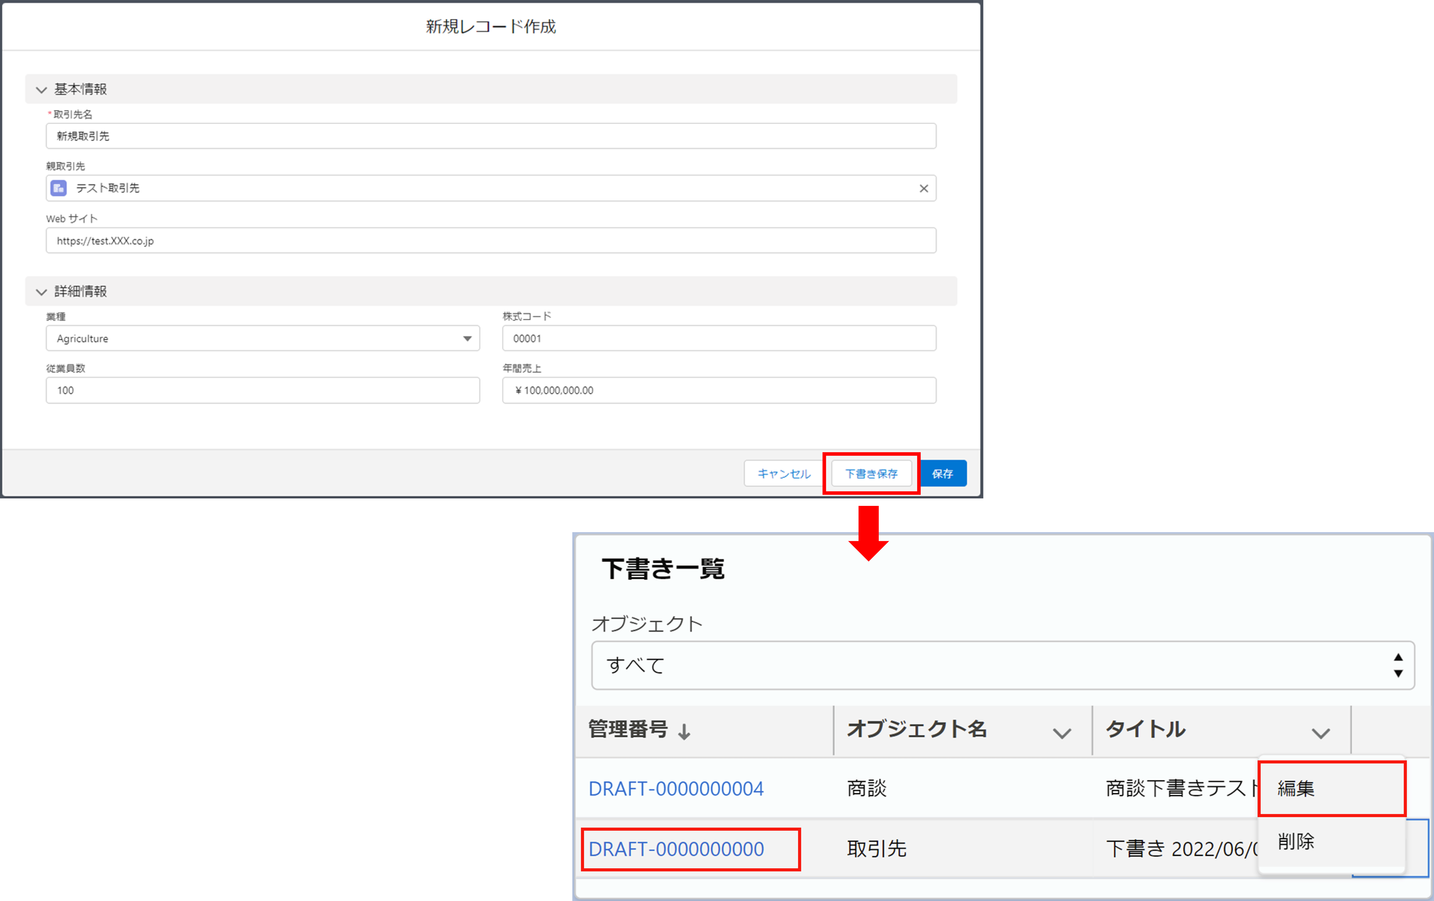Click the 下書き 2022/06 title cell
Viewport: 1434px width, 901px height.
coord(1181,849)
